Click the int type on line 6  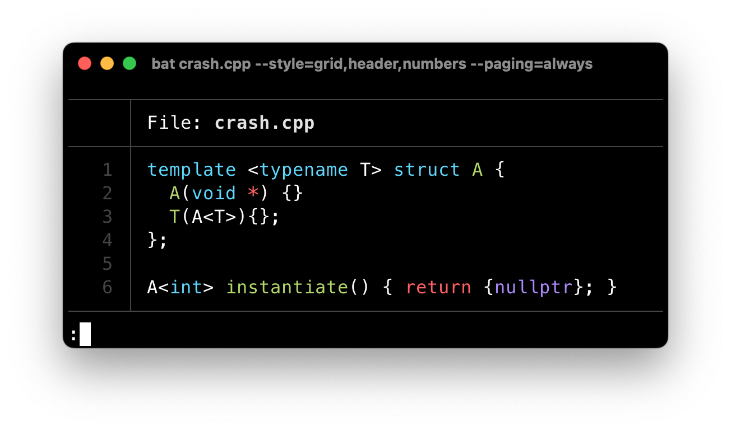(x=186, y=287)
